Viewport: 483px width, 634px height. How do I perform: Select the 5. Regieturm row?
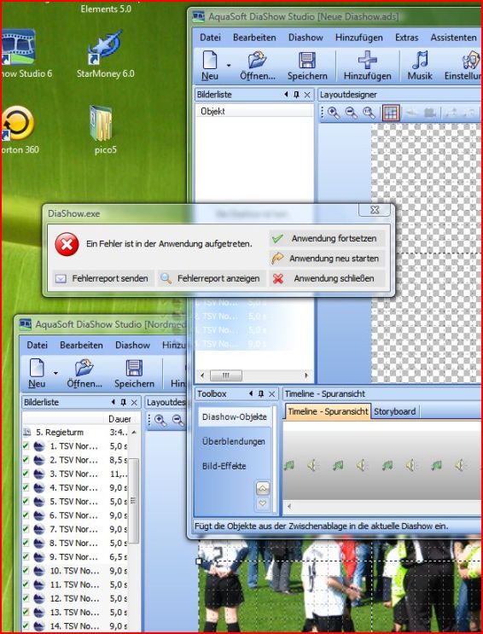(77, 433)
